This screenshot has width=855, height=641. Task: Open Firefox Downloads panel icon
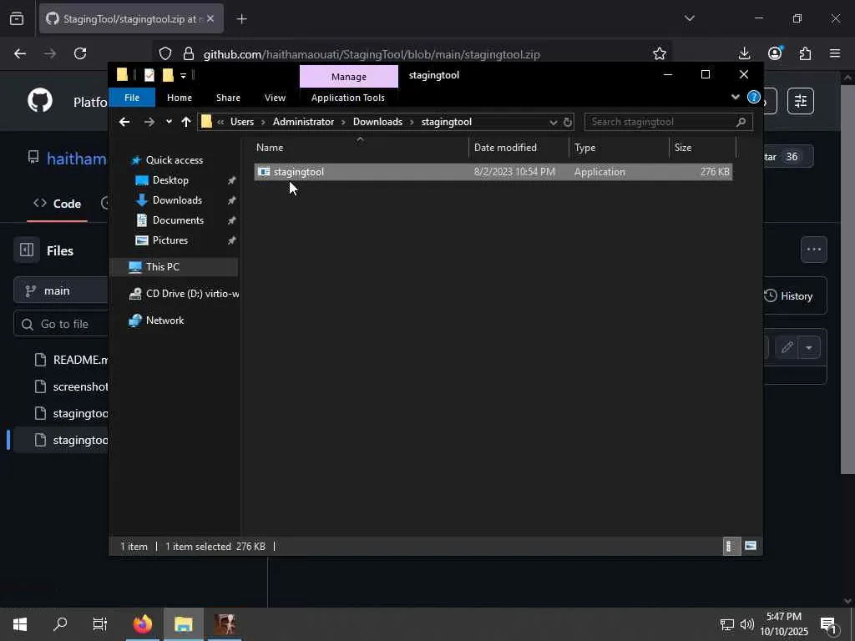(744, 53)
